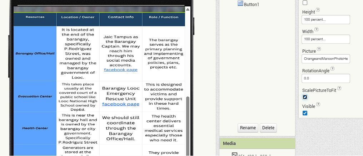Click the 'We should still coordinate' cell
This screenshot has width=363, height=156.
pos(121,128)
